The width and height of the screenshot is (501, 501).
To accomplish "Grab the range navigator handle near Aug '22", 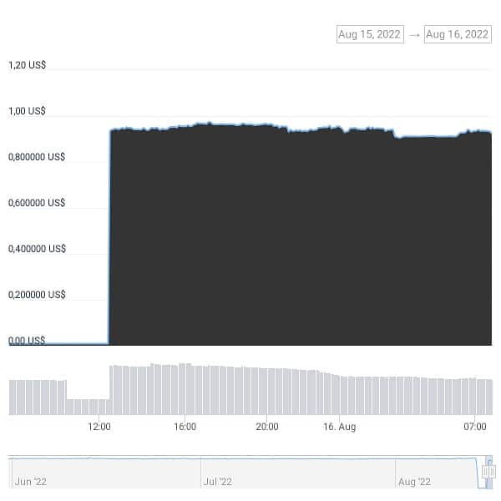I will 488,472.
